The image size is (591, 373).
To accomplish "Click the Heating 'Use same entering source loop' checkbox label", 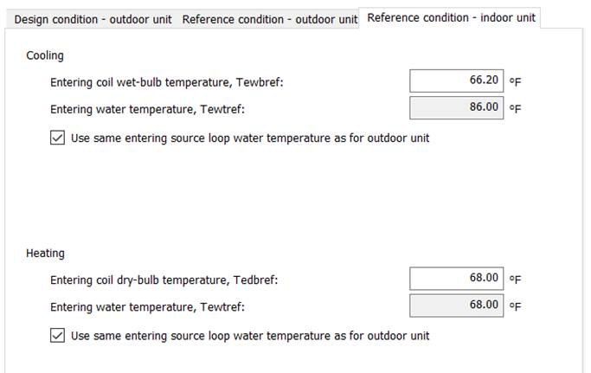I will coord(249,335).
